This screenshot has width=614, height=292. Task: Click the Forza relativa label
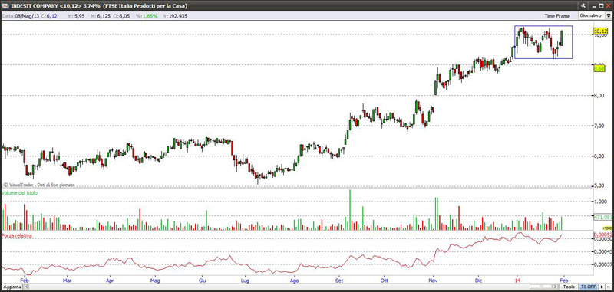click(16, 236)
